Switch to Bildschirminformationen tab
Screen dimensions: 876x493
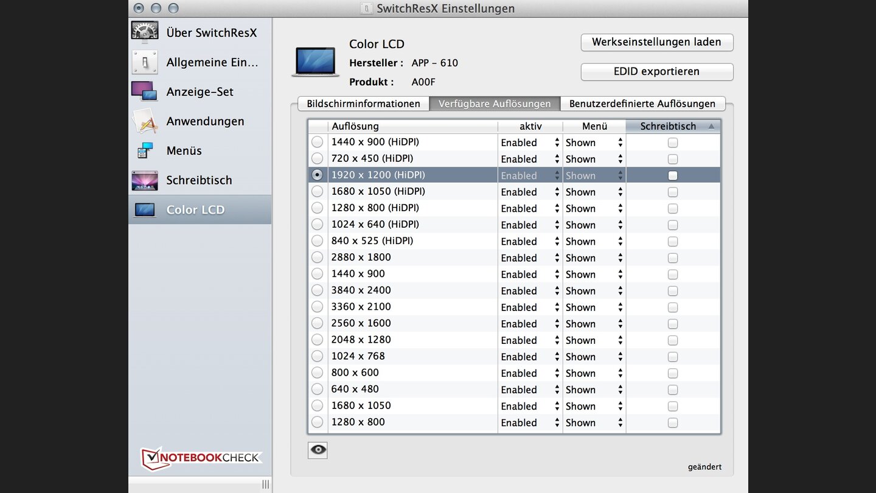[x=363, y=103]
